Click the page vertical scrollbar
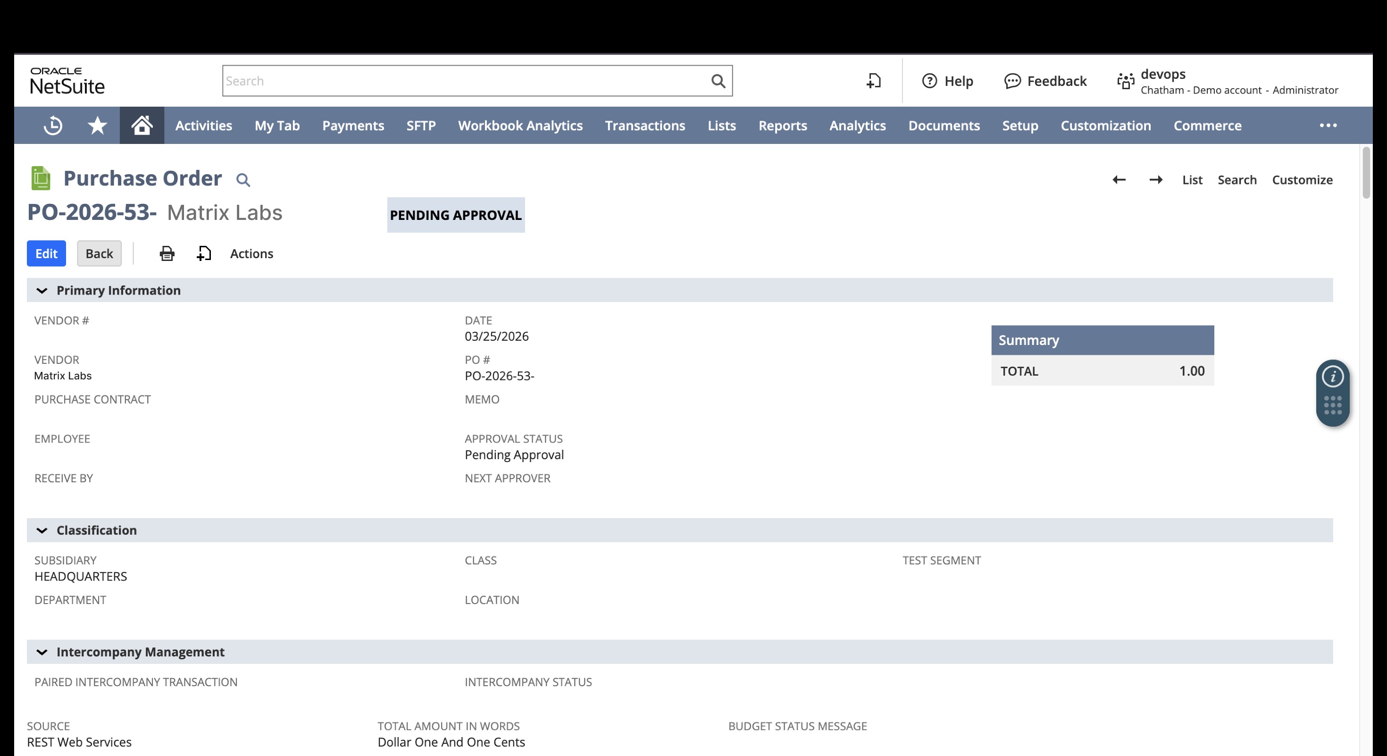This screenshot has height=756, width=1387. (x=1366, y=172)
